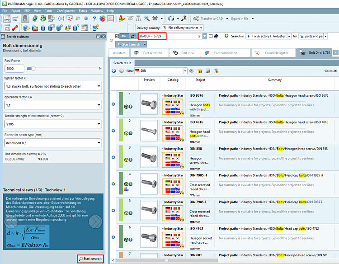Expand the ISO 8676 result row
The width and height of the screenshot is (339, 264).
coord(113,104)
